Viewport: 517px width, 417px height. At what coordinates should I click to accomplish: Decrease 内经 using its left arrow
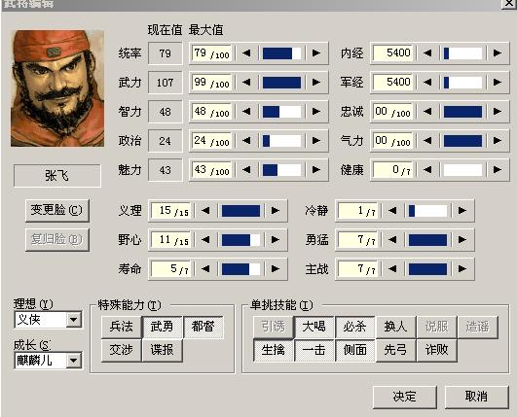click(x=427, y=53)
